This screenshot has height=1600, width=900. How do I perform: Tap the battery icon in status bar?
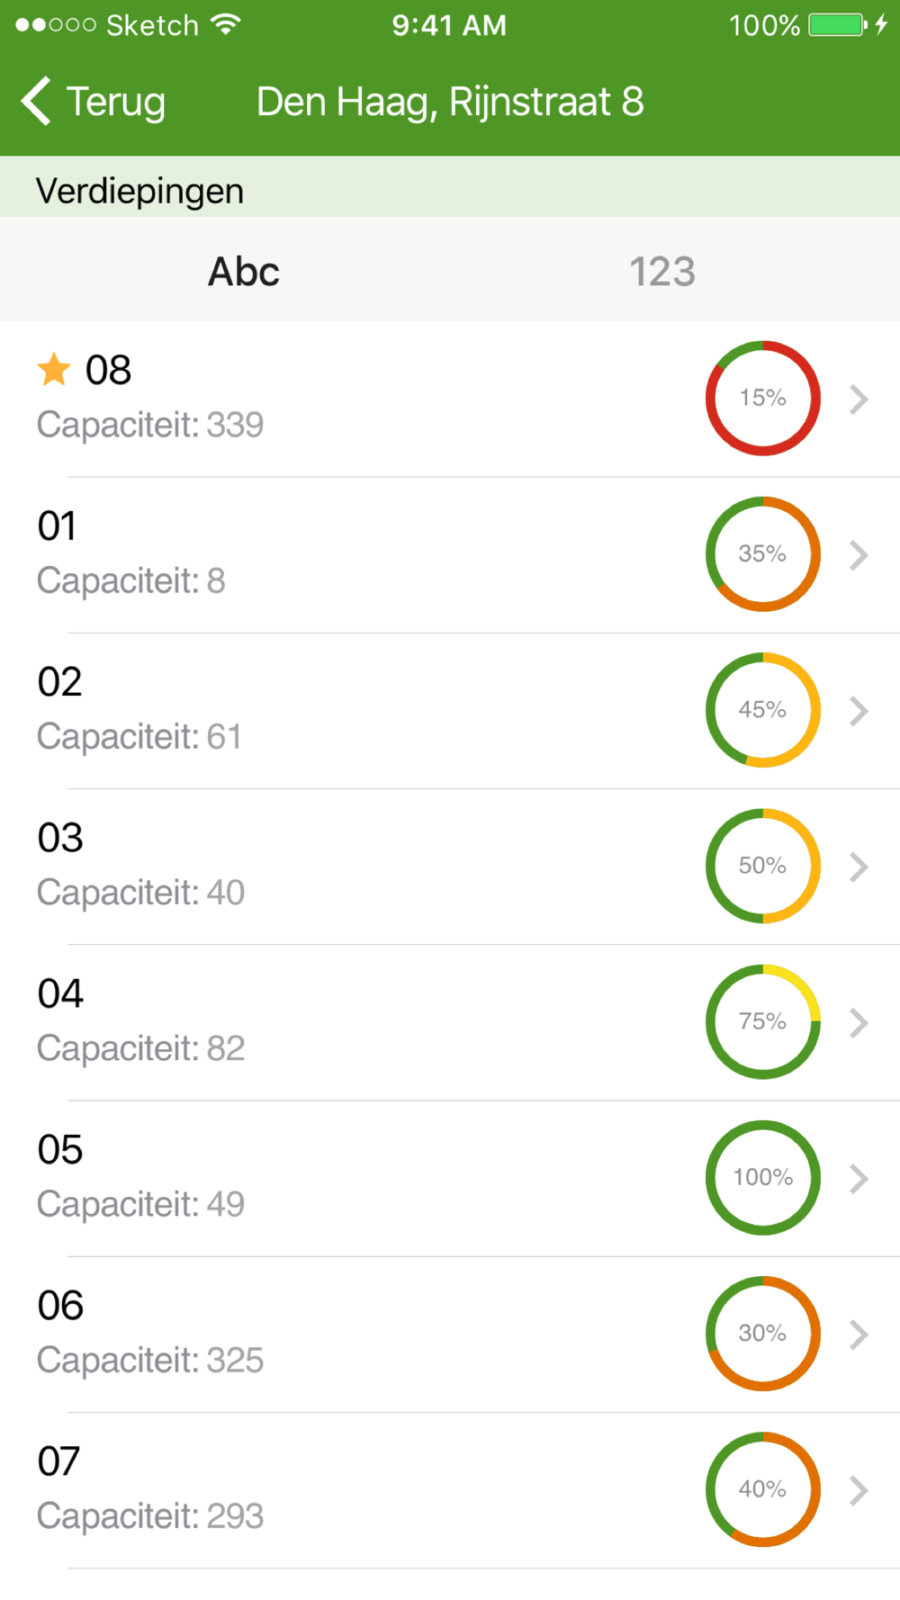838,24
